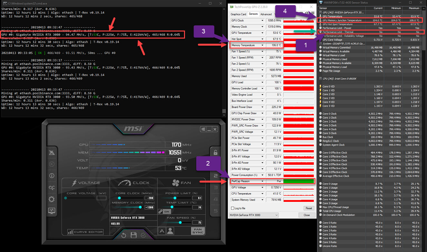Open Memory Temperature sensor dropdown in GPU-Z
This screenshot has width=427, height=252.
[262, 45]
